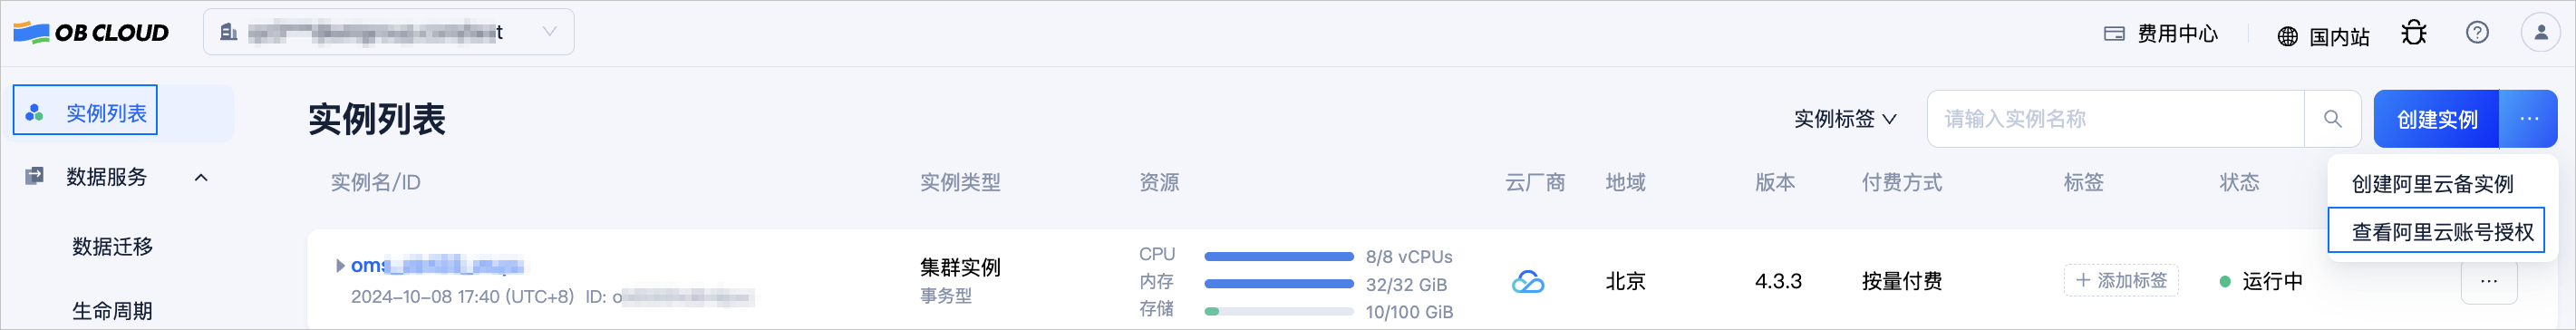Expand the oms instance row triangle
2576x330 pixels.
click(340, 266)
